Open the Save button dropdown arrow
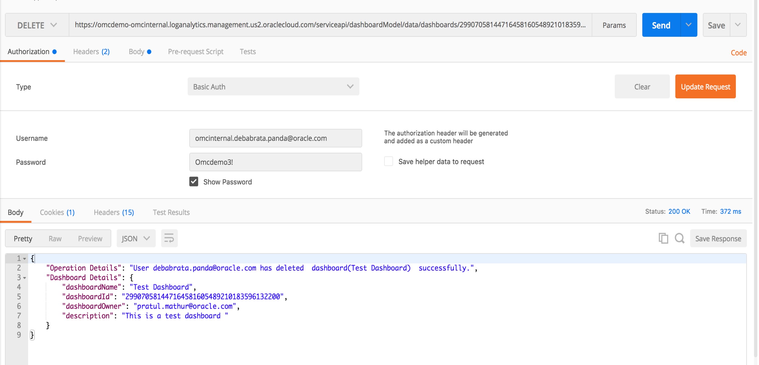The height and width of the screenshot is (365, 759). pos(738,25)
